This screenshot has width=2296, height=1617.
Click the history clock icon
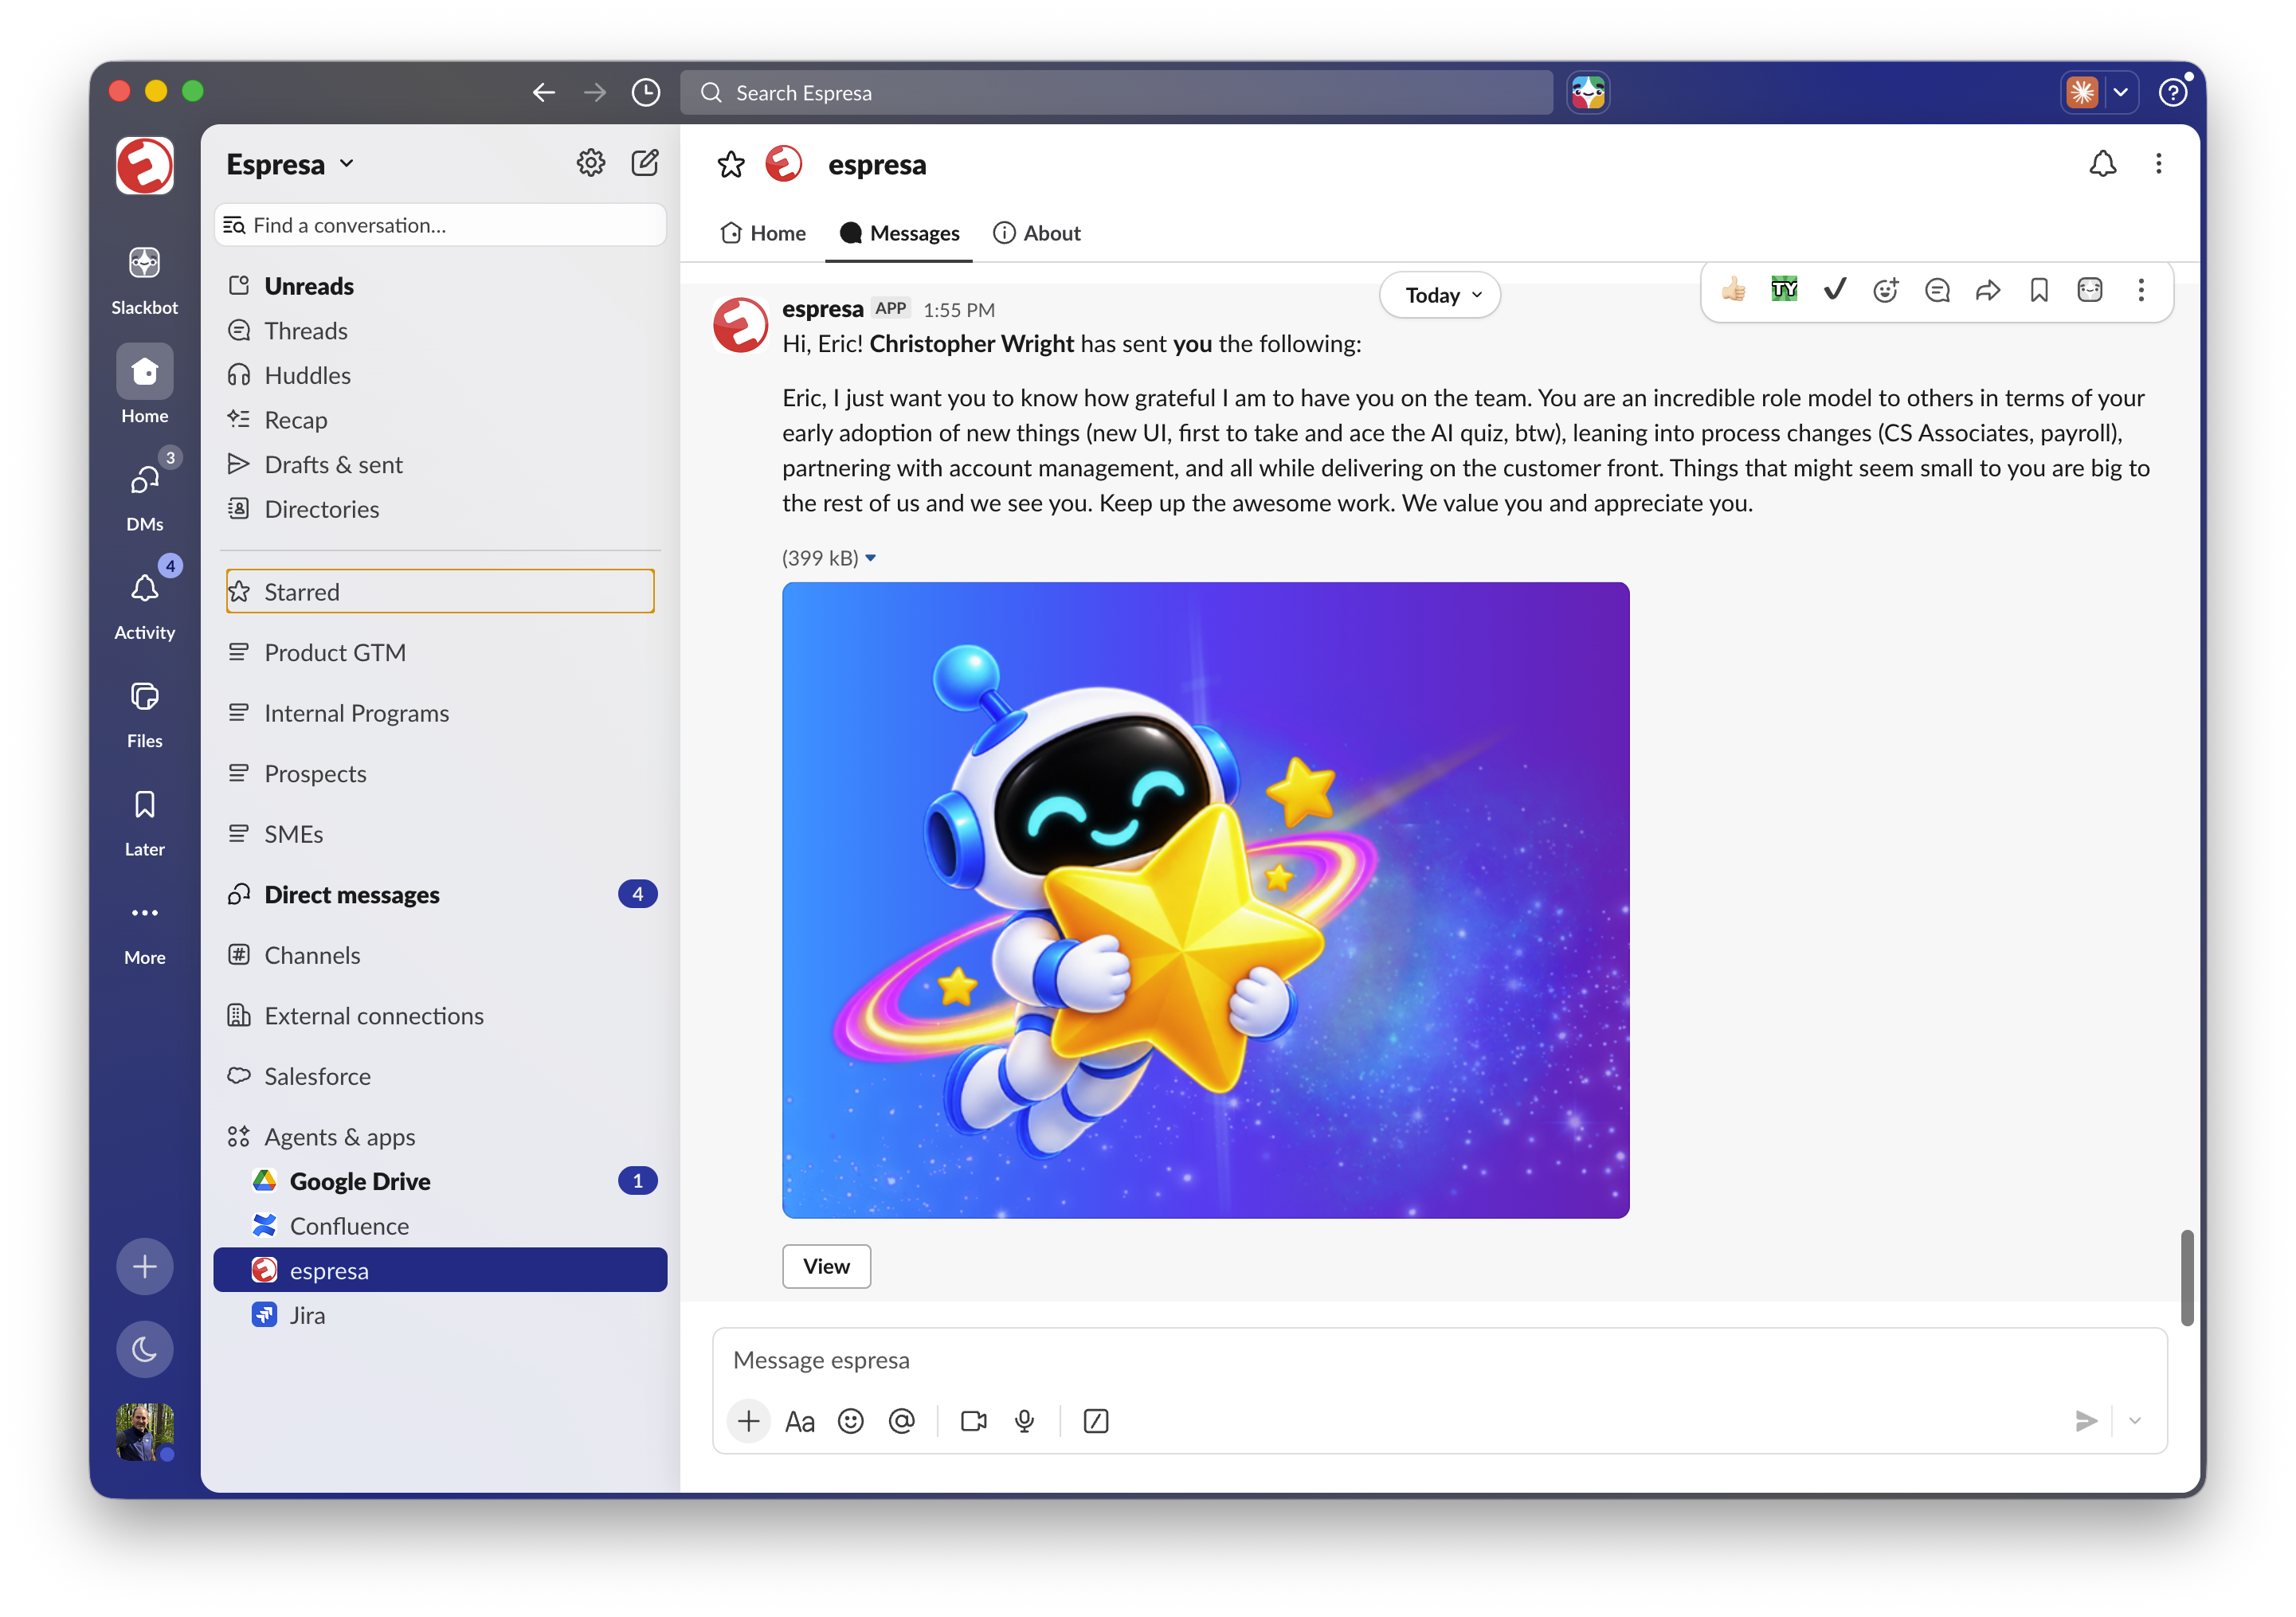(646, 92)
